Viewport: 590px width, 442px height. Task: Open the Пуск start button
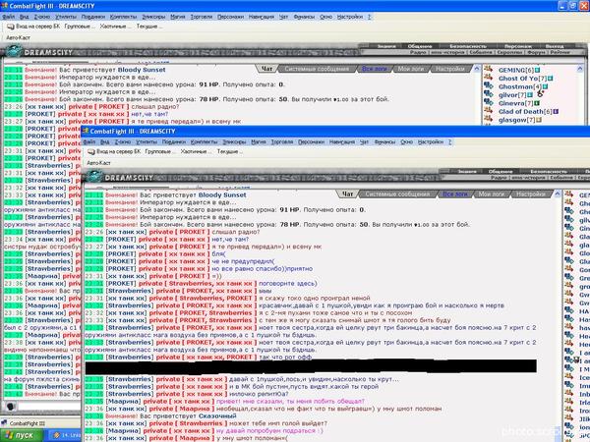21,435
